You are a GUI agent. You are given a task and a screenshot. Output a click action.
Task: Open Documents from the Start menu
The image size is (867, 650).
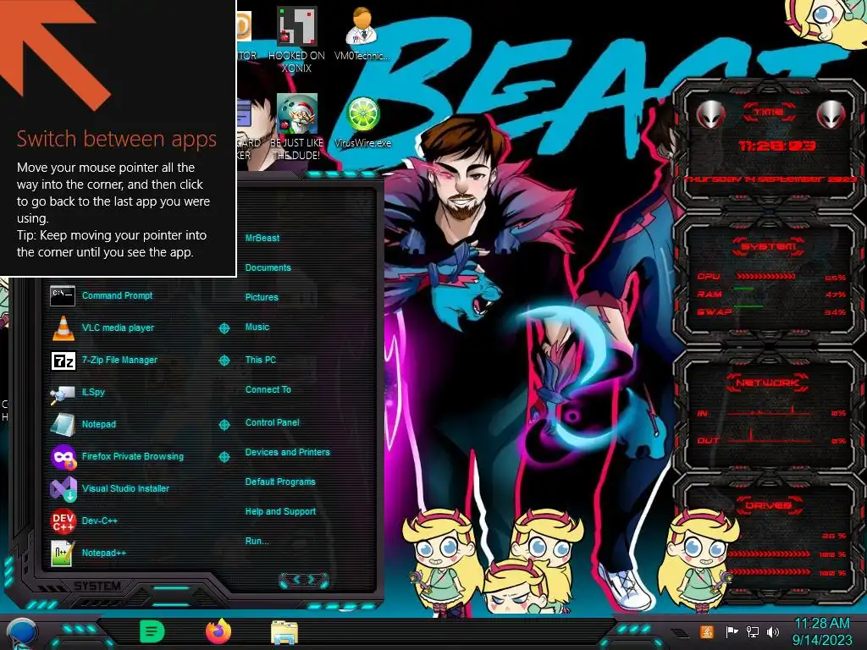[x=268, y=267]
